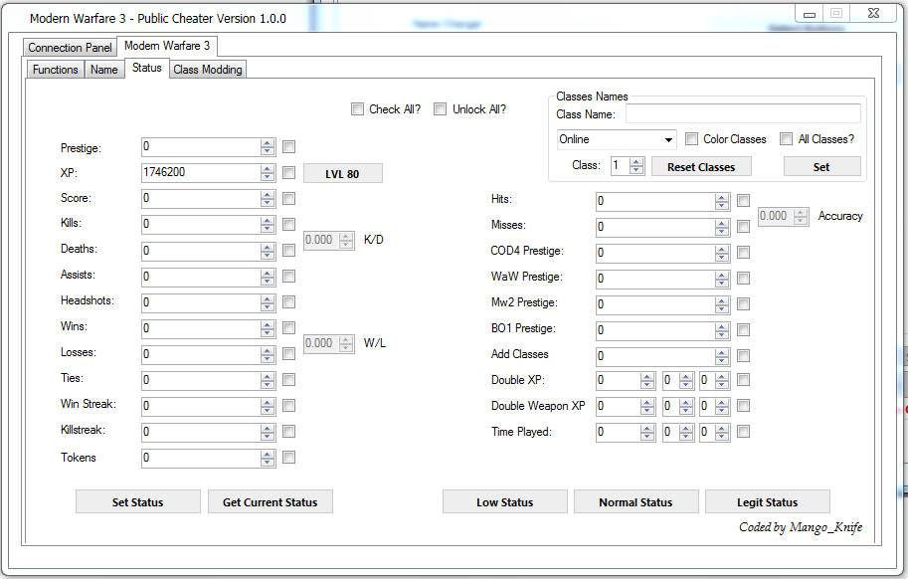This screenshot has height=579, width=908.
Task: Tick the Double Weapon XP checkbox
Action: [744, 405]
